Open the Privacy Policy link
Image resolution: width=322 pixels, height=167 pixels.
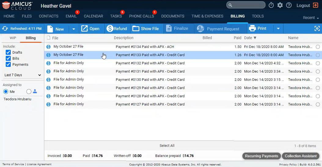[288, 165]
